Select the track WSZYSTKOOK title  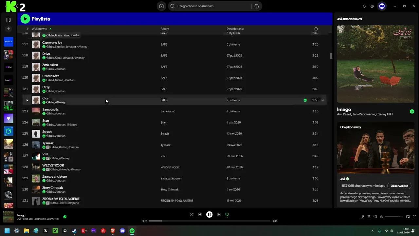coord(53,166)
